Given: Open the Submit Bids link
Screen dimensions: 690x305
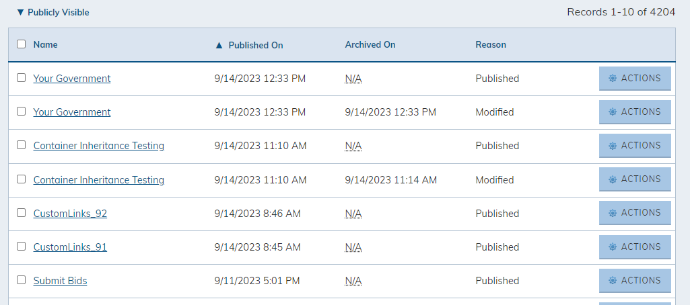Looking at the screenshot, I should pyautogui.click(x=61, y=281).
